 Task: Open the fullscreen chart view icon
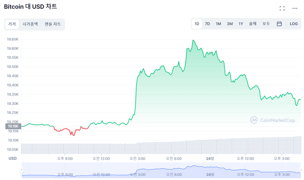(282, 8)
